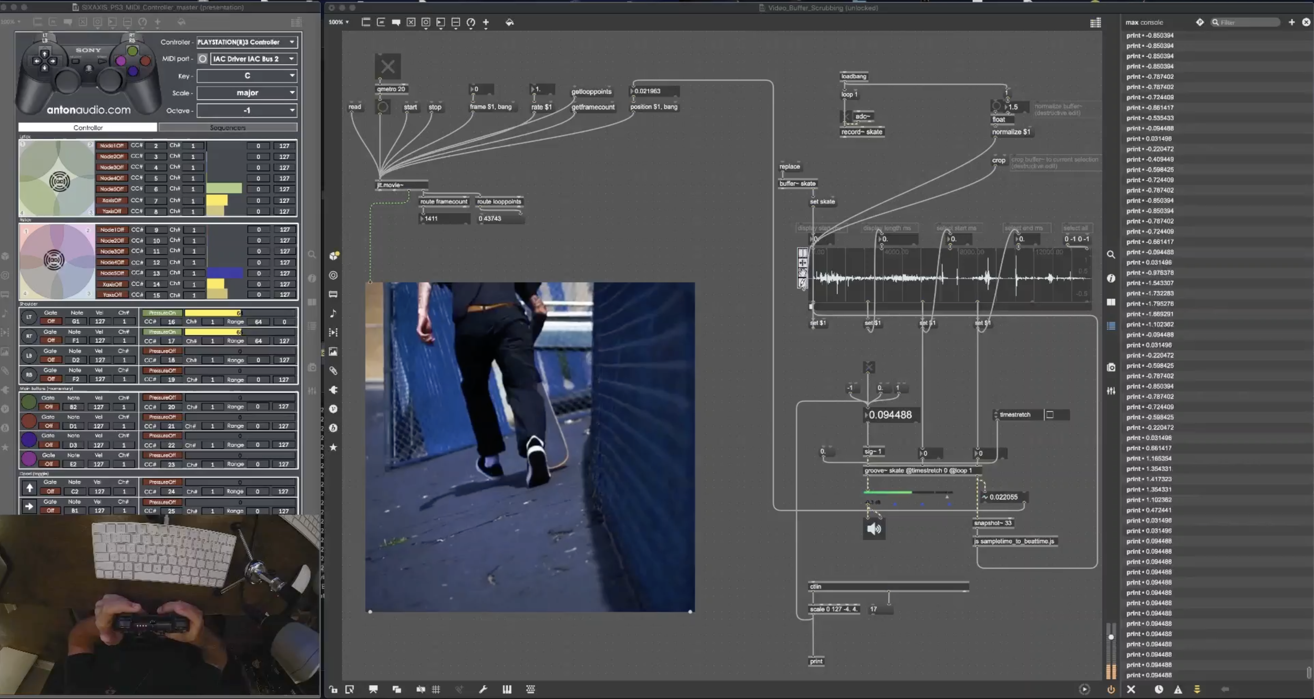
Task: Clear the Max console with X icon
Action: tap(1131, 690)
